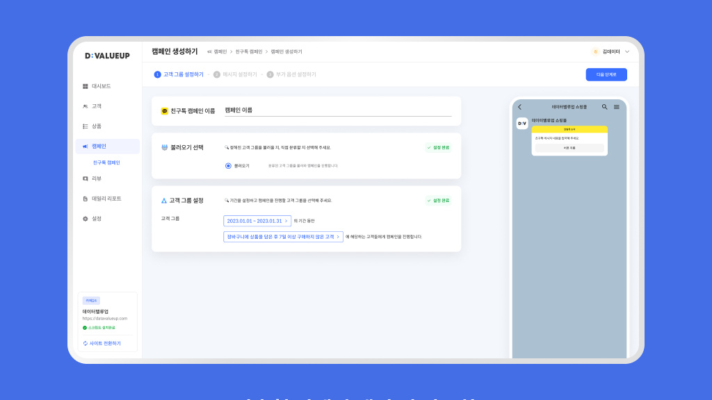Click the 상품 list icon
The width and height of the screenshot is (712, 400).
point(85,126)
